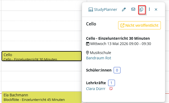
Task: Click the Schüler:innen label
Action: (99, 70)
